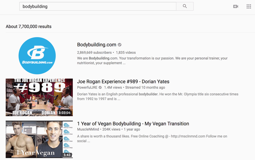Play the 1 Year Vegan thumbnail
The width and height of the screenshot is (255, 160).
(39, 139)
